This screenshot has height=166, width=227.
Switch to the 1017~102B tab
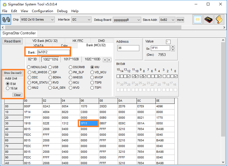pos(71,59)
